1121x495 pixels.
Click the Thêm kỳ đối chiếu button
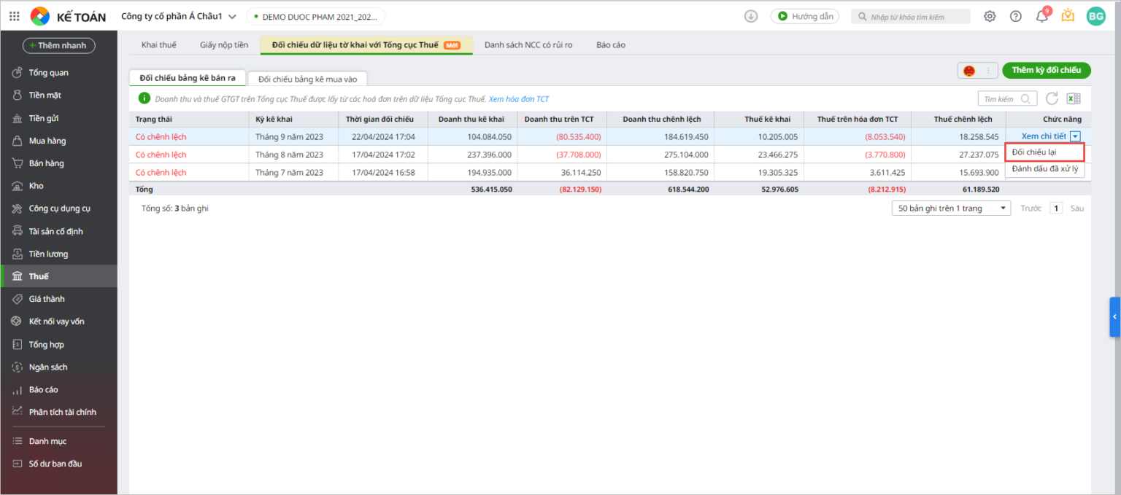1046,70
